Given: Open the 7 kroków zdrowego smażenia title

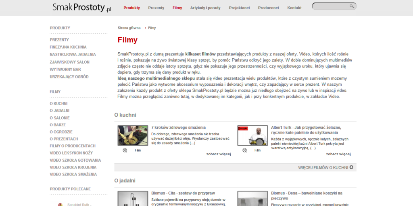Looking at the screenshot, I should (178, 127).
